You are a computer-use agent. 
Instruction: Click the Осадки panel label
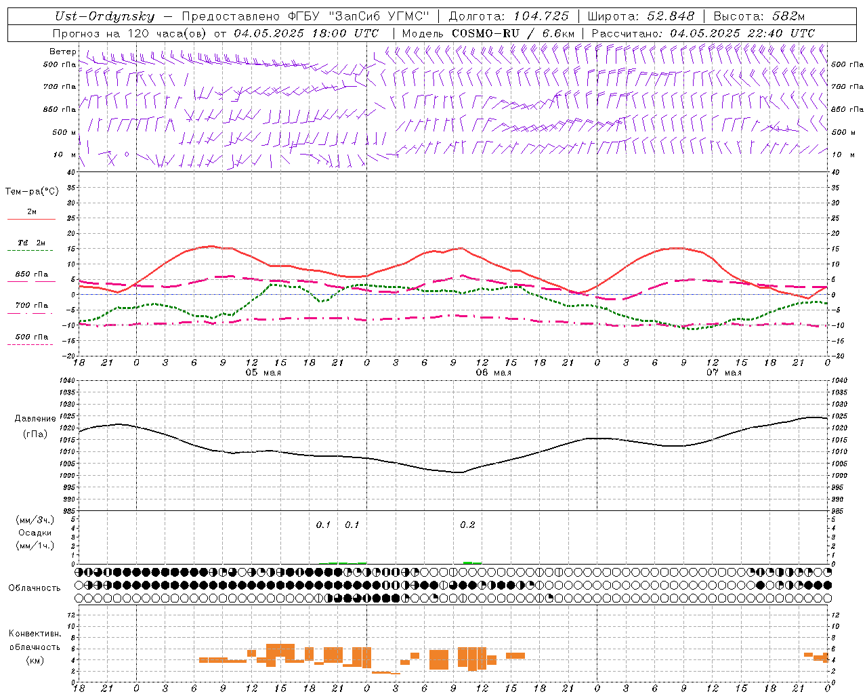[x=35, y=533]
